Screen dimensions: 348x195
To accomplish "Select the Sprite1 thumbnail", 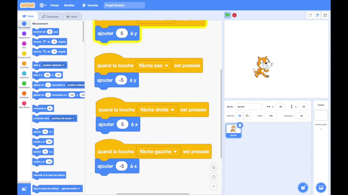I will coord(233,131).
